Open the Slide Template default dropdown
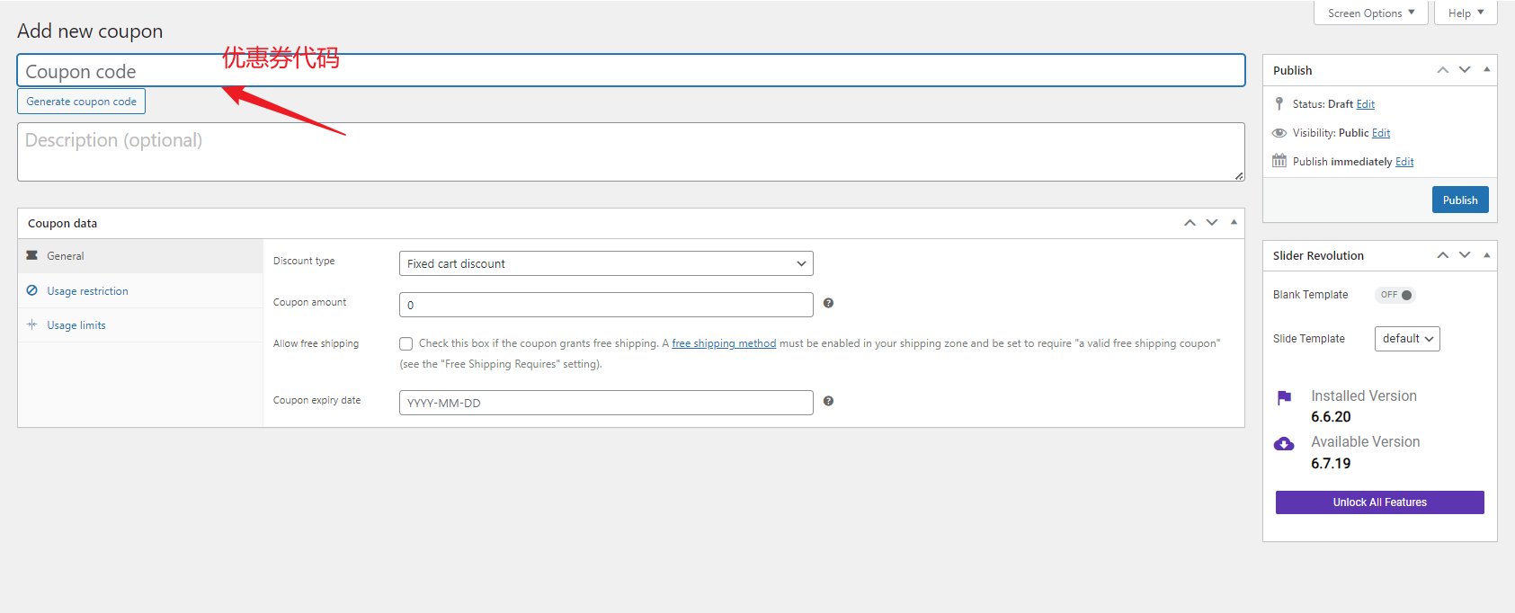1515x613 pixels. [1406, 339]
